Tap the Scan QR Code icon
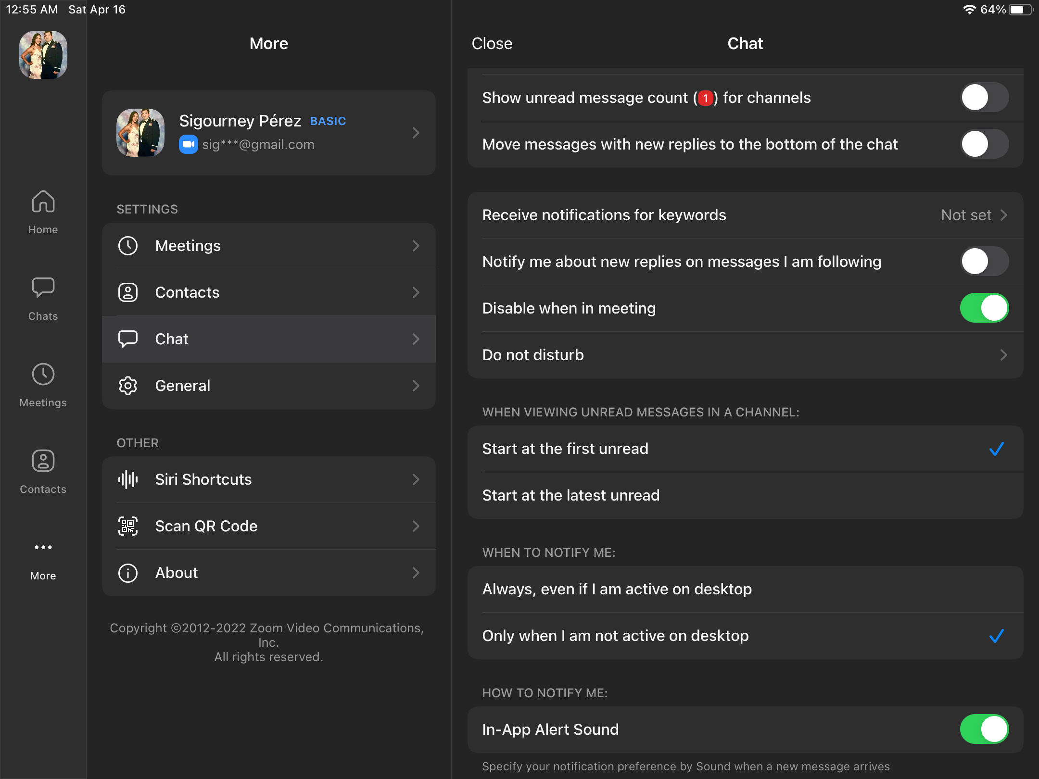1039x779 pixels. pyautogui.click(x=128, y=526)
